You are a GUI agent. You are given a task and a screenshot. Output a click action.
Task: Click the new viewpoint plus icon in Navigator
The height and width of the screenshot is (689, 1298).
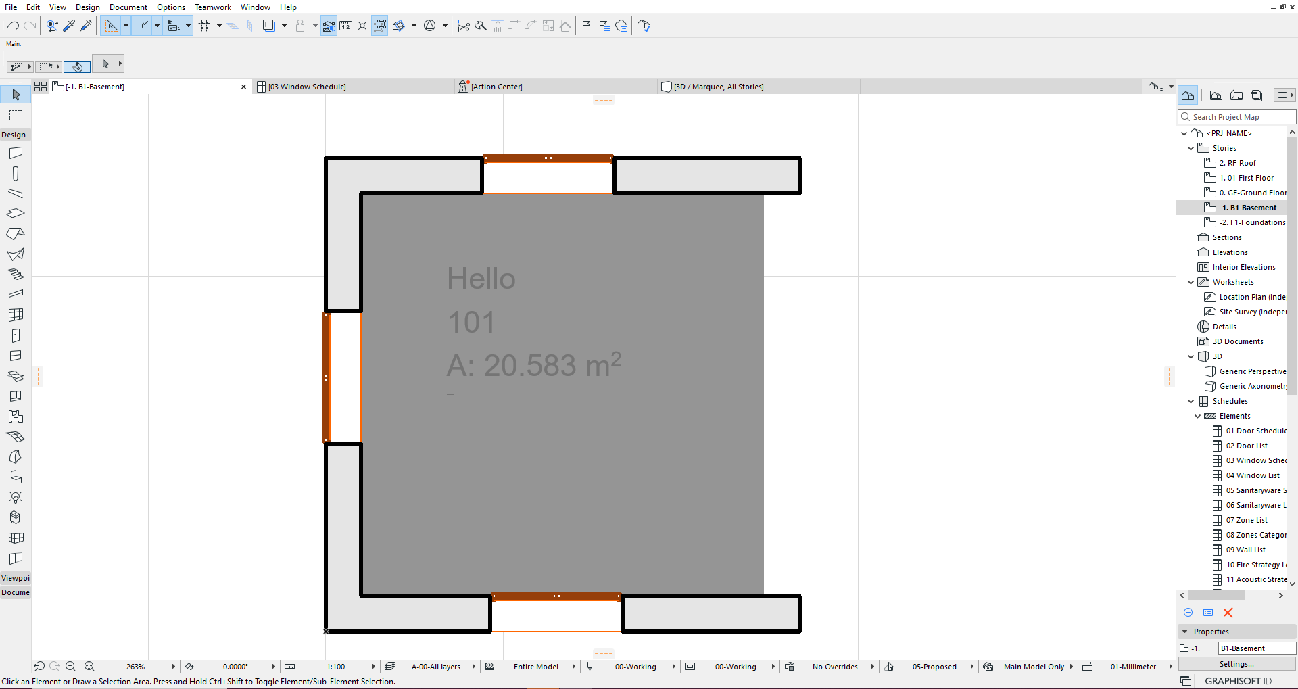pos(1188,613)
